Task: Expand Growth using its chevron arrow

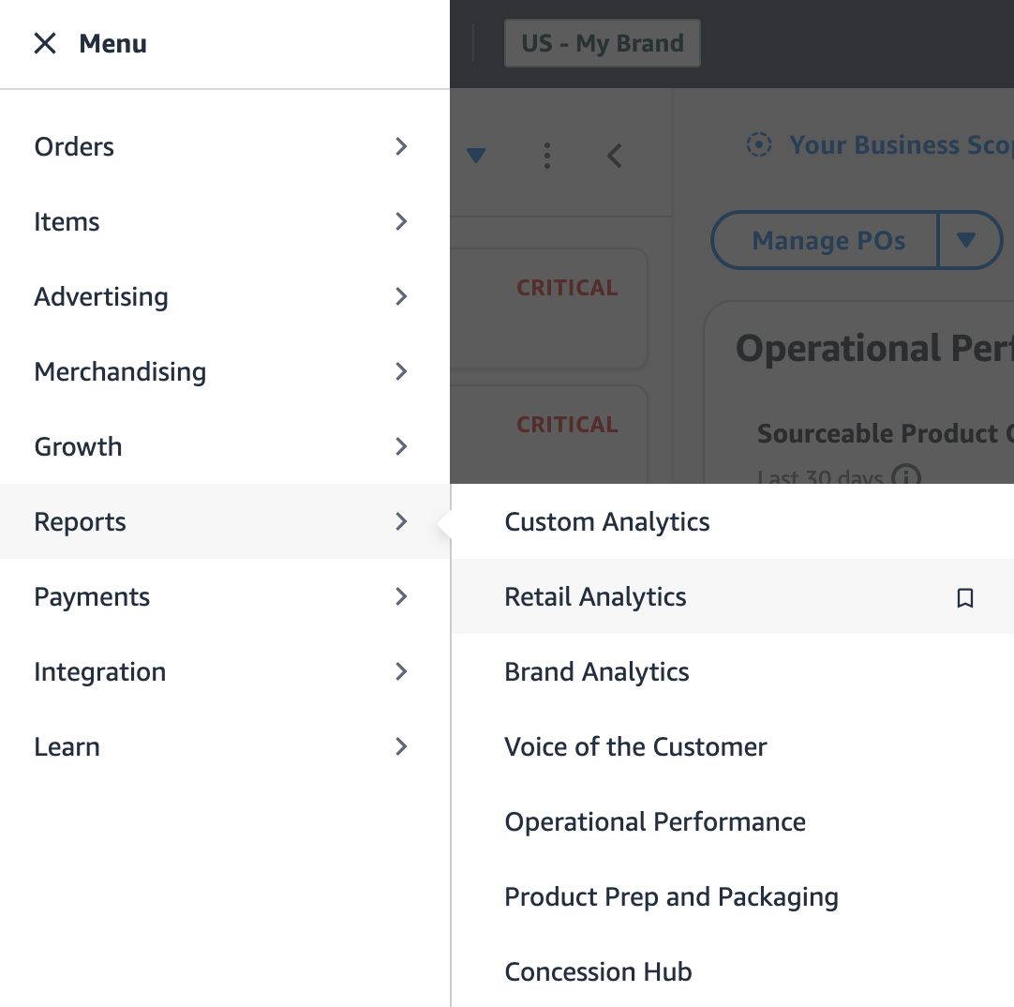Action: tap(402, 446)
